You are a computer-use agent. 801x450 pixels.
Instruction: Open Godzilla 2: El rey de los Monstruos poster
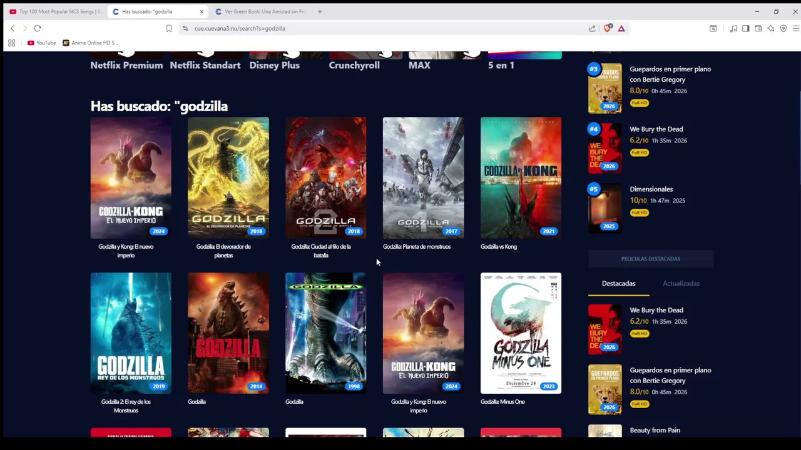pyautogui.click(x=131, y=333)
